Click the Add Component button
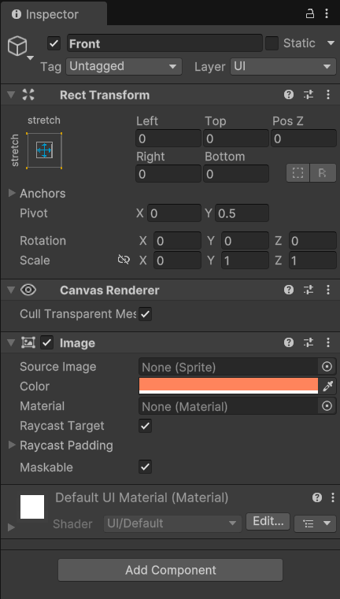Image resolution: width=340 pixels, height=599 pixels. click(x=170, y=570)
